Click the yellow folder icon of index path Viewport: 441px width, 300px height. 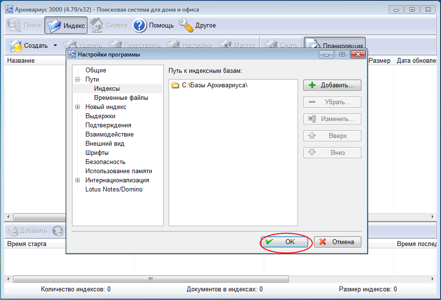pos(175,85)
